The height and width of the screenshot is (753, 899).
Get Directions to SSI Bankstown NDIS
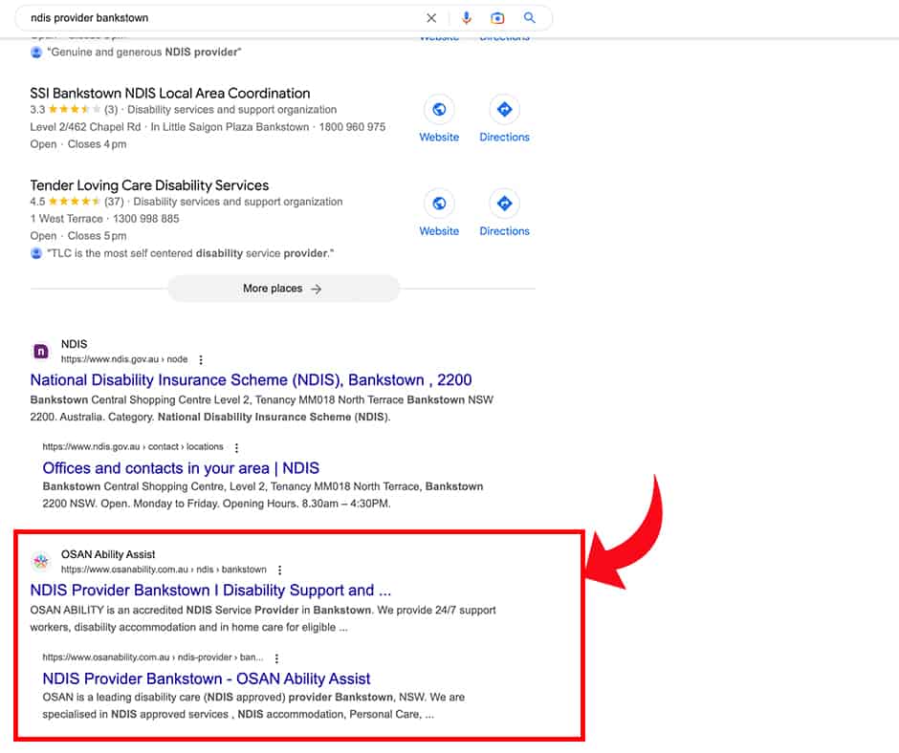pyautogui.click(x=504, y=110)
